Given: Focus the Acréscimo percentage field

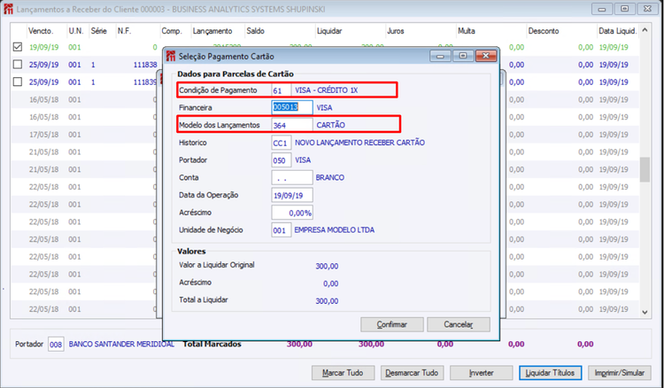Looking at the screenshot, I should click(292, 213).
